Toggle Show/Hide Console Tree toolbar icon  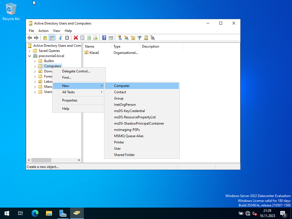52,38
